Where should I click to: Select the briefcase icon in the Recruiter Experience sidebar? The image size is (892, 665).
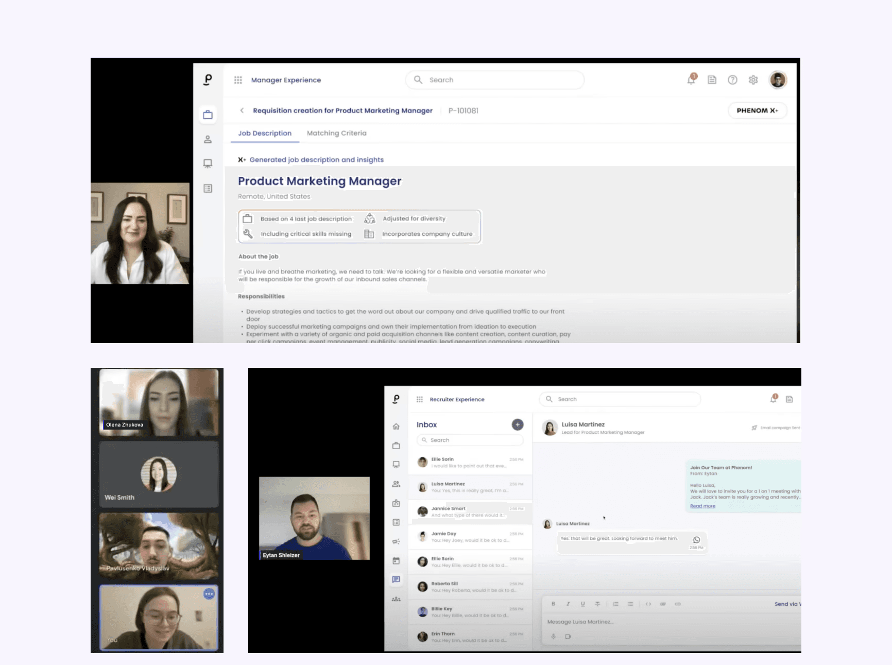point(396,446)
